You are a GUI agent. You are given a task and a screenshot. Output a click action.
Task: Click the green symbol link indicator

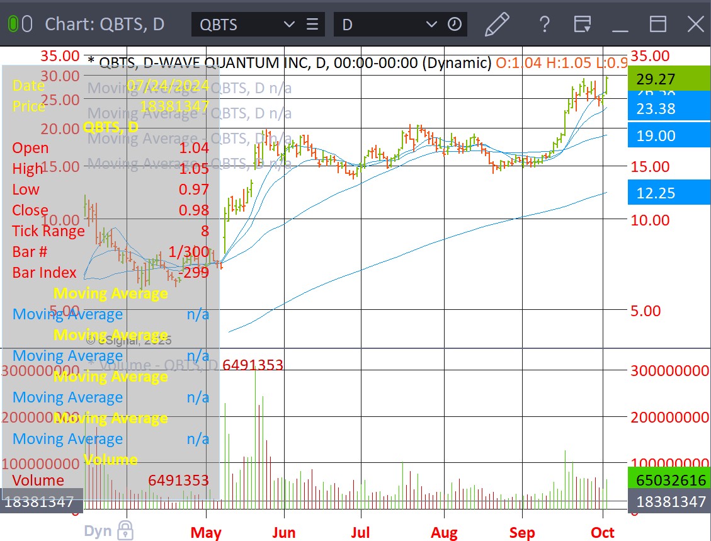[x=13, y=25]
